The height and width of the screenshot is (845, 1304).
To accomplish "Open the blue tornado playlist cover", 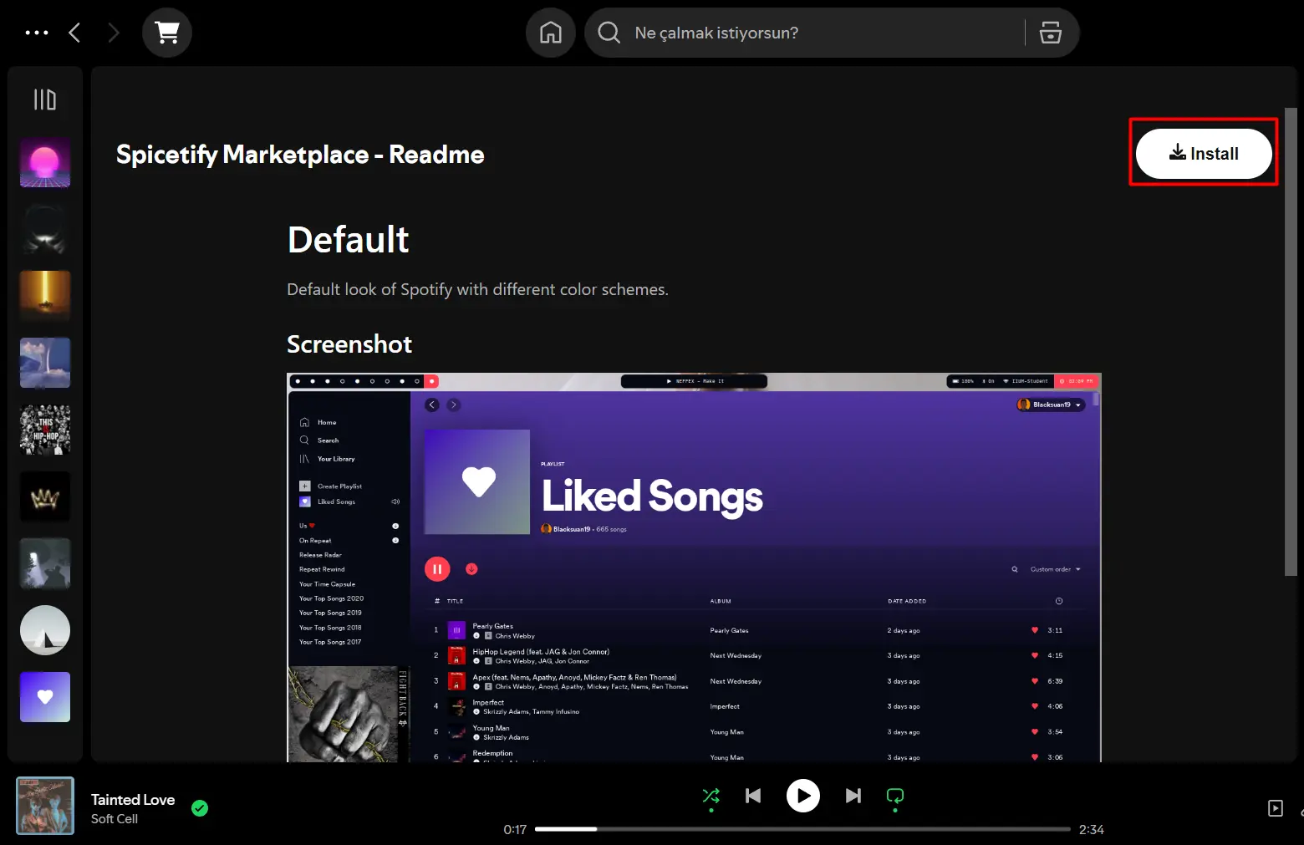I will coord(45,363).
